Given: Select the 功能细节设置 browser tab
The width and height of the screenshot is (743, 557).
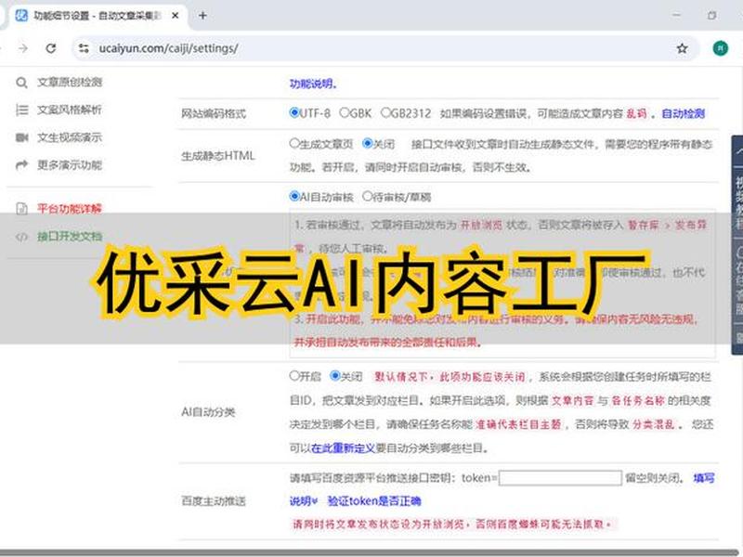Looking at the screenshot, I should 98,16.
